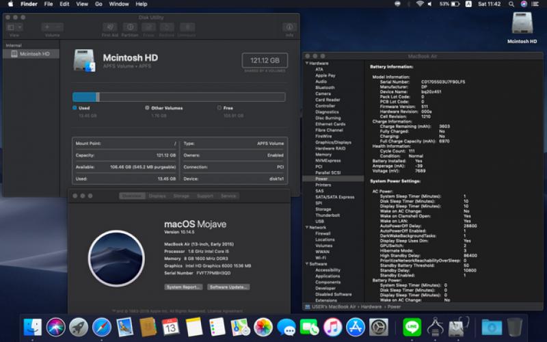Image resolution: width=547 pixels, height=342 pixels.
Task: Open FaceTime in the dock
Action: click(x=310, y=328)
